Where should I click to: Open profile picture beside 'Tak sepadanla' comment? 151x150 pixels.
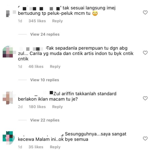[x=9, y=52]
